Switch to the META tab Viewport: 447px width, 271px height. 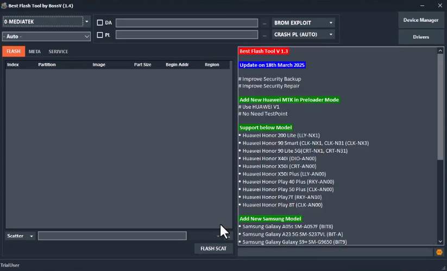pos(35,52)
